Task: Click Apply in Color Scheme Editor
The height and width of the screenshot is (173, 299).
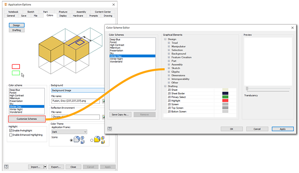Action: [x=283, y=129]
